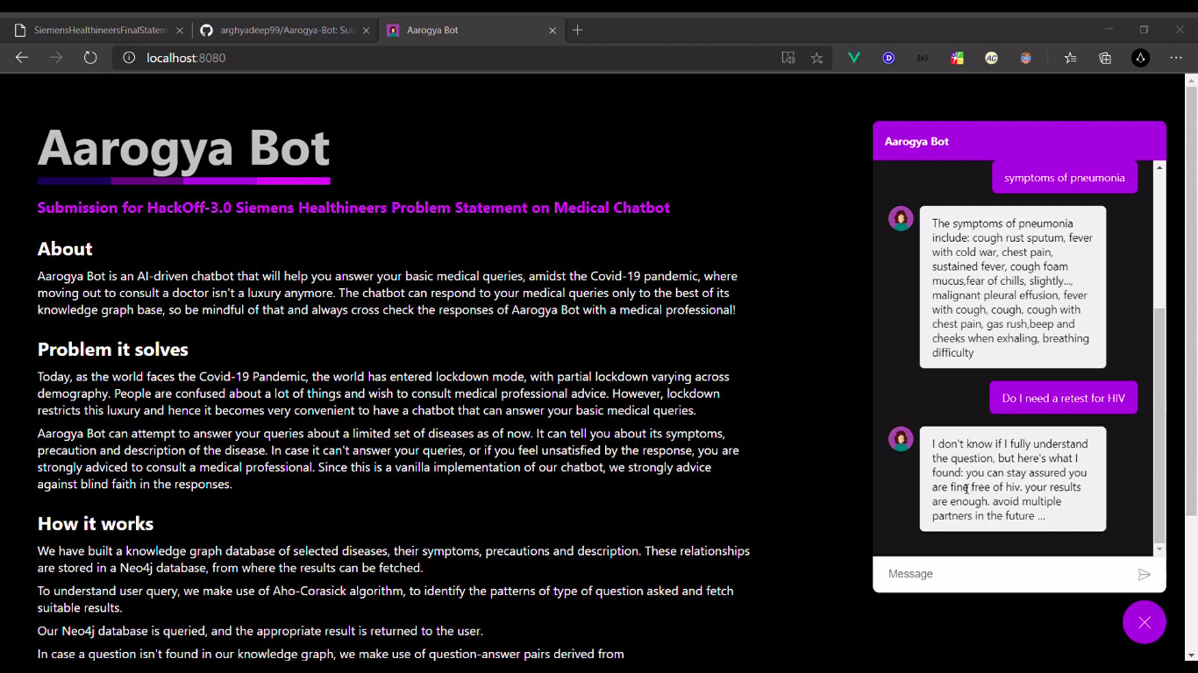Click the 'Problem it solves' heading
Screen dimensions: 1198x673
pyautogui.click(x=113, y=350)
